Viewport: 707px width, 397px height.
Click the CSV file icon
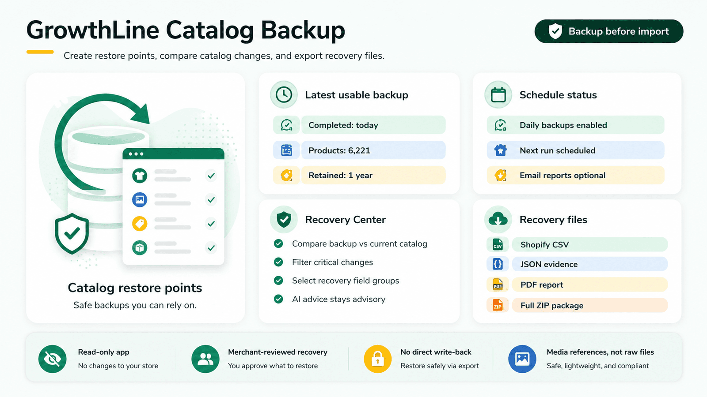[498, 244]
